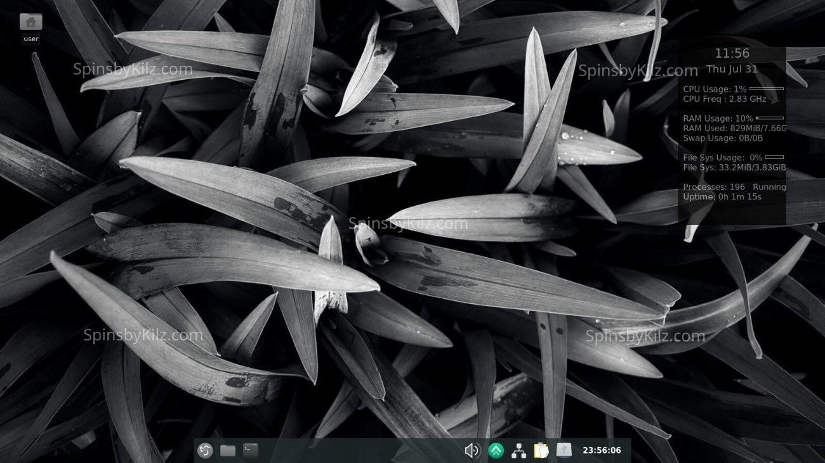The width and height of the screenshot is (825, 463).
Task: Launch the file manager from the panel
Action: coord(228,450)
